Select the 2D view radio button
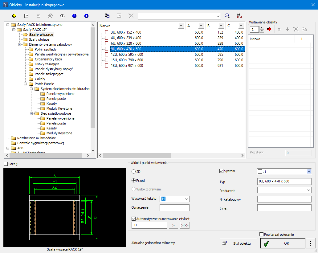This screenshot has width=318, height=253. tap(134, 171)
